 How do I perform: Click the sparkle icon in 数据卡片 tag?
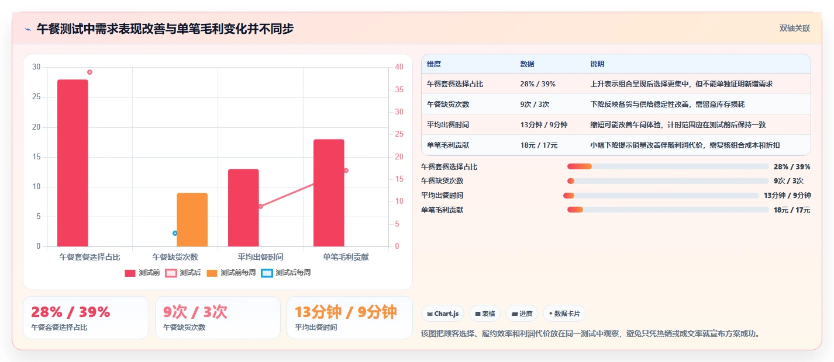(550, 314)
